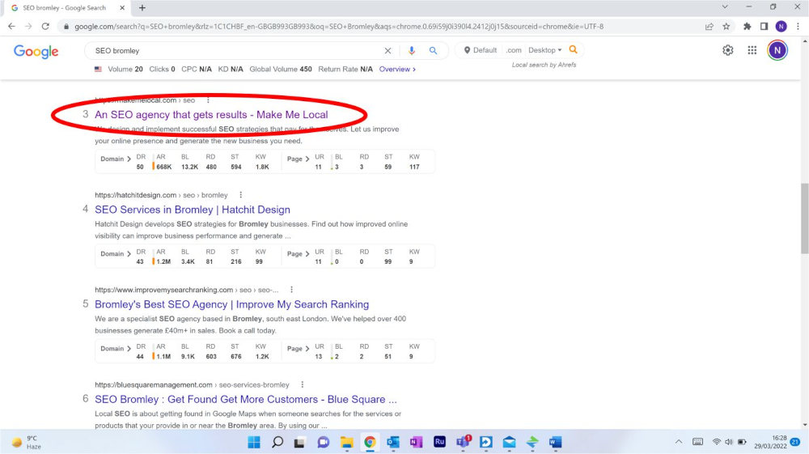809x454 pixels.
Task: Open Outlook from the taskbar
Action: click(x=392, y=442)
